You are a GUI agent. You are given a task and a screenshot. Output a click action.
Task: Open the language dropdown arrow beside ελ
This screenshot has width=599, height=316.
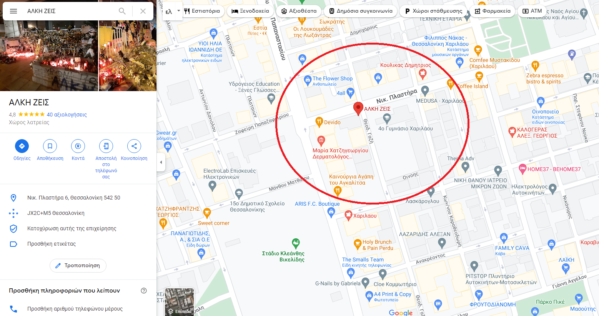tap(179, 11)
